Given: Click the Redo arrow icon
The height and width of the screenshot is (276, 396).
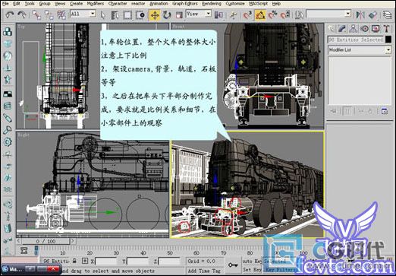Looking at the screenshot, I should tap(22, 15).
